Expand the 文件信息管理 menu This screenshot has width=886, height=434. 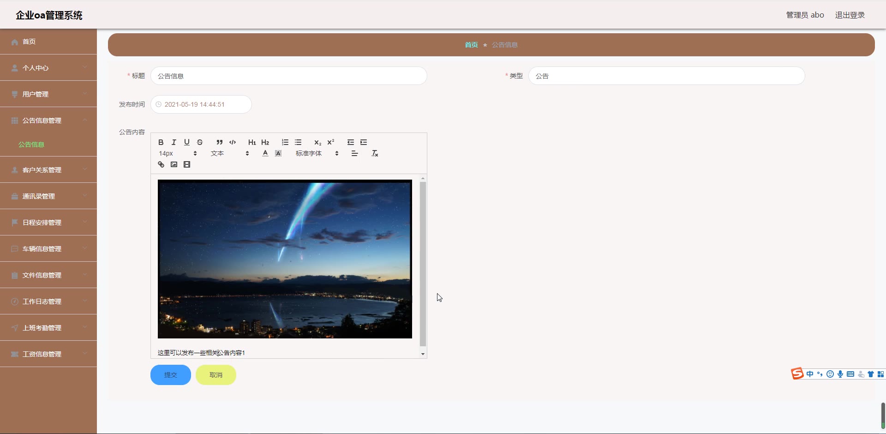tap(48, 275)
